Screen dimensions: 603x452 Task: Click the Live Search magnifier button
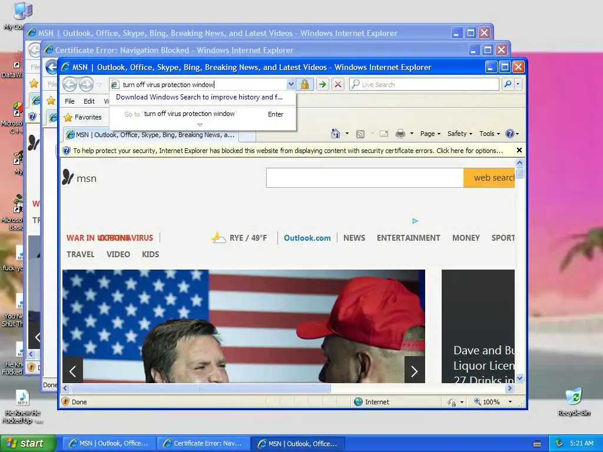[x=508, y=84]
